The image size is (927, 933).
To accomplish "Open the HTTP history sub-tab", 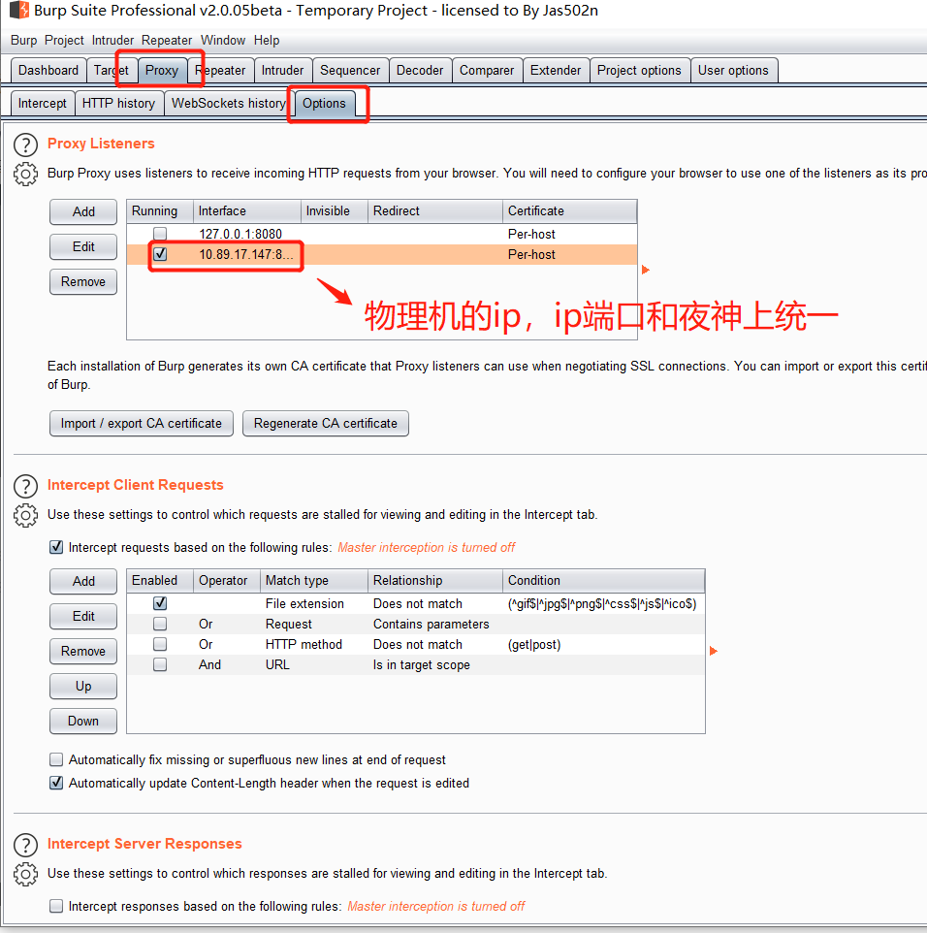I will pos(119,103).
